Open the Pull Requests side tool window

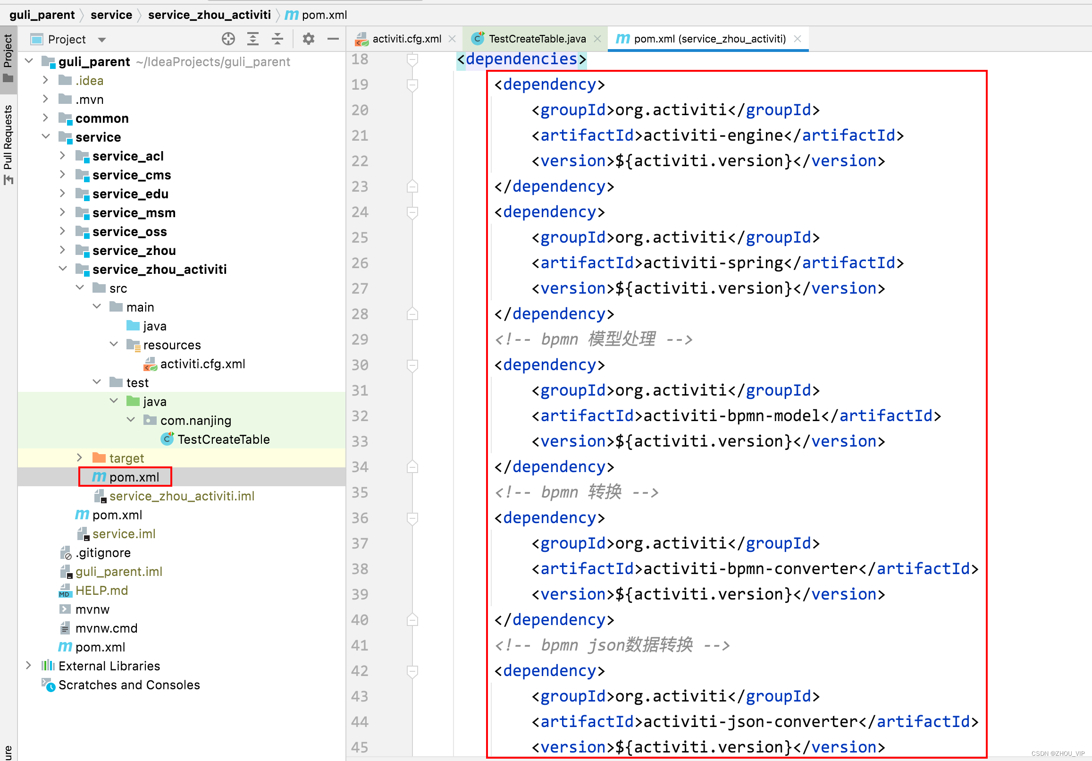coord(8,143)
